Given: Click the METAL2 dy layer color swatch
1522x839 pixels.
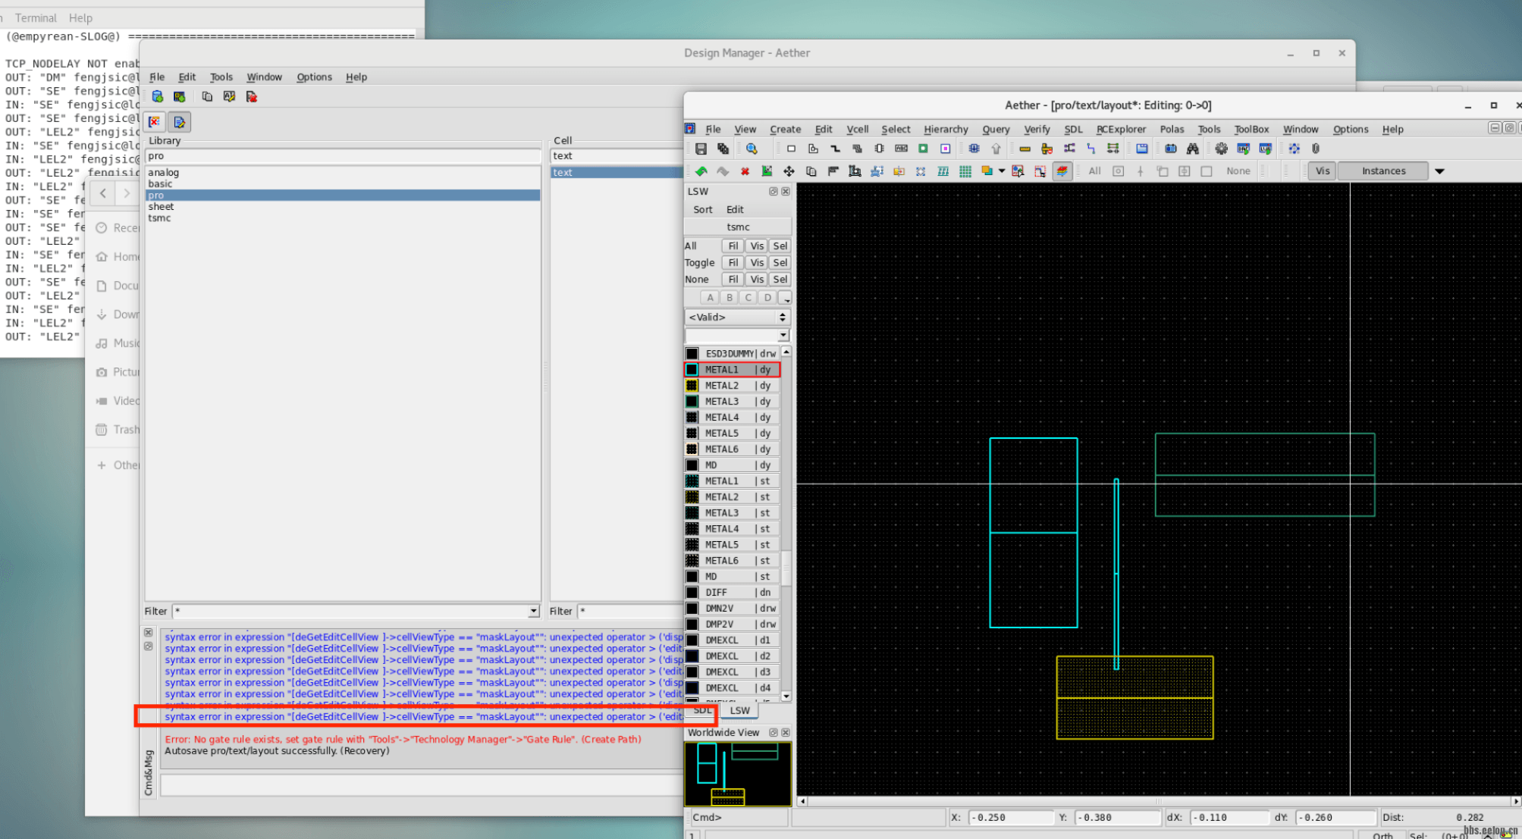Looking at the screenshot, I should 692,386.
